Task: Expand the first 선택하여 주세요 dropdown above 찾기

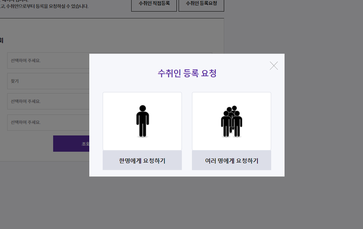Action: tap(48, 61)
